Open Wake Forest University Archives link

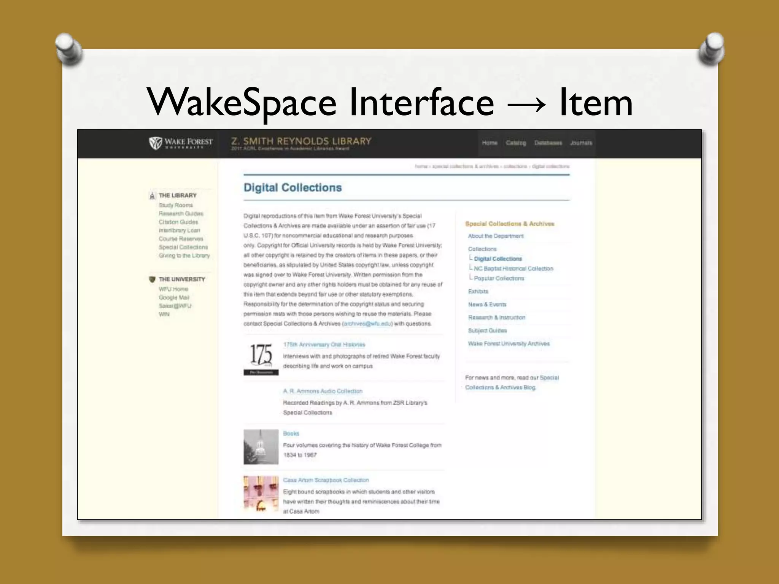[509, 344]
